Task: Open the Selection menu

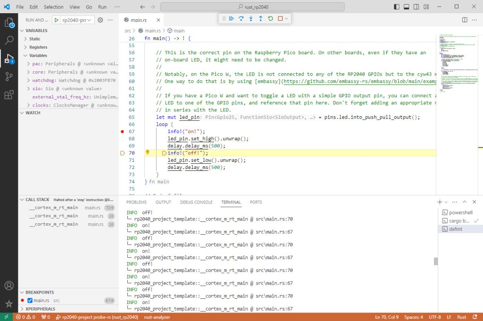Action: click(x=53, y=8)
